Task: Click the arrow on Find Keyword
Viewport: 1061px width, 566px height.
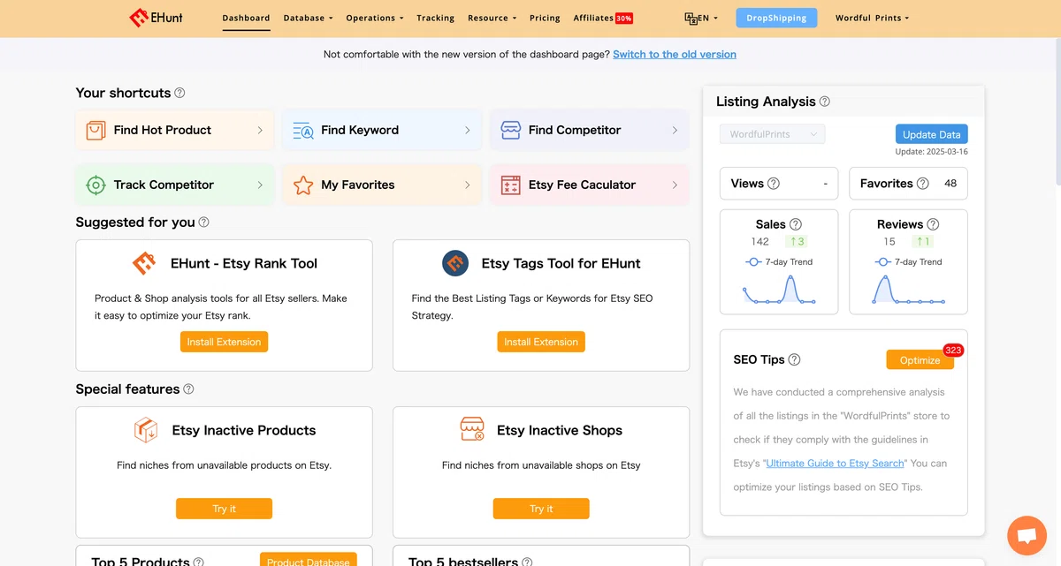Action: tap(468, 131)
